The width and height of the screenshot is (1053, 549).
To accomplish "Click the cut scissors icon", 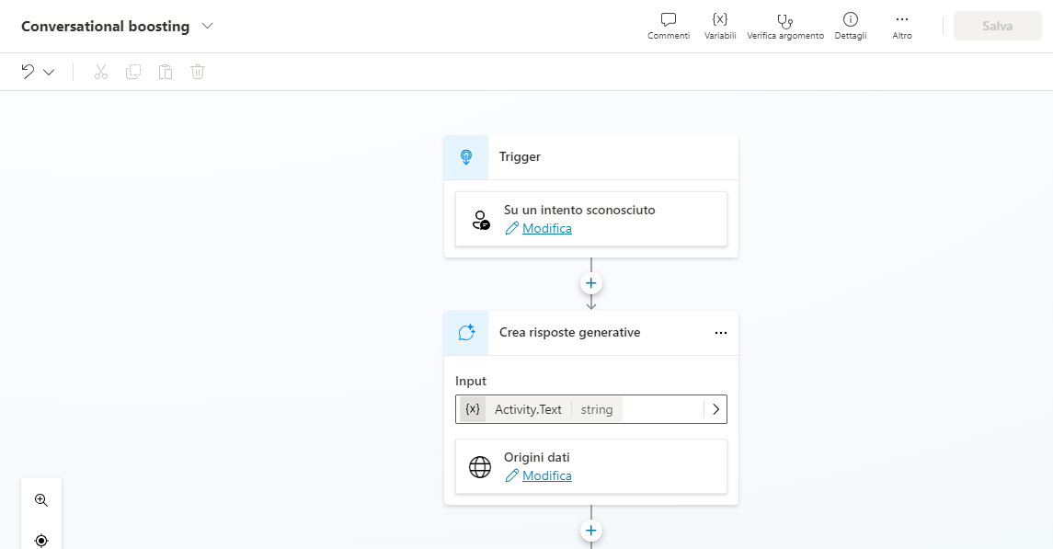I will point(101,72).
